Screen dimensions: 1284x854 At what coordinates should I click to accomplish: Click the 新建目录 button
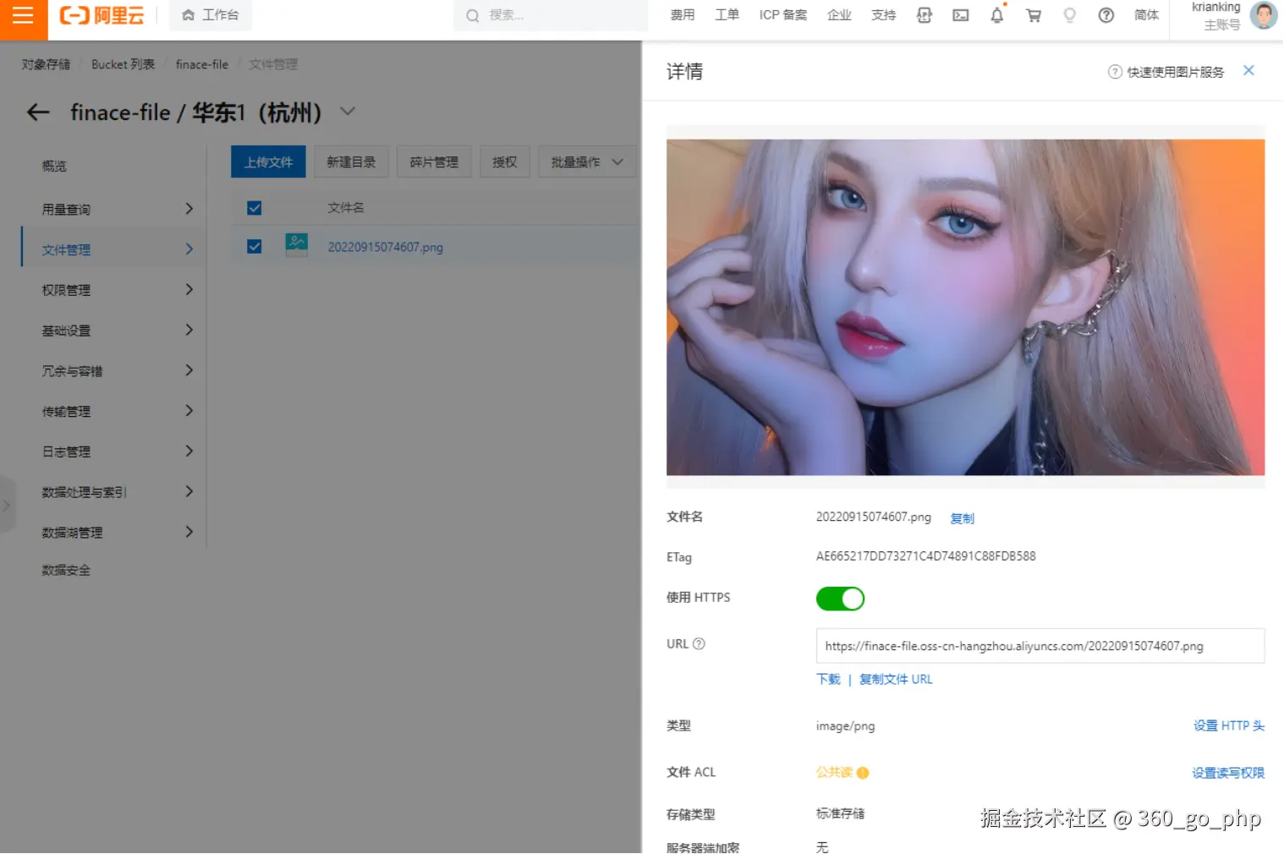click(x=351, y=161)
